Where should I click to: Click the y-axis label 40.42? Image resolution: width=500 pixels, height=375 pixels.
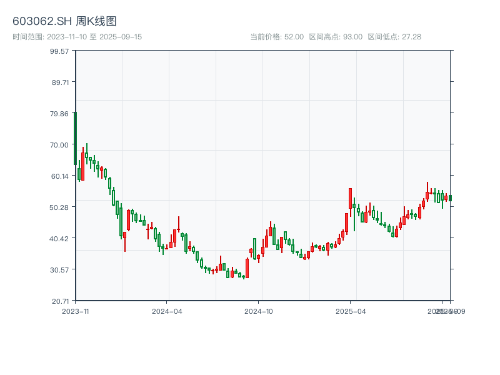[x=59, y=239]
